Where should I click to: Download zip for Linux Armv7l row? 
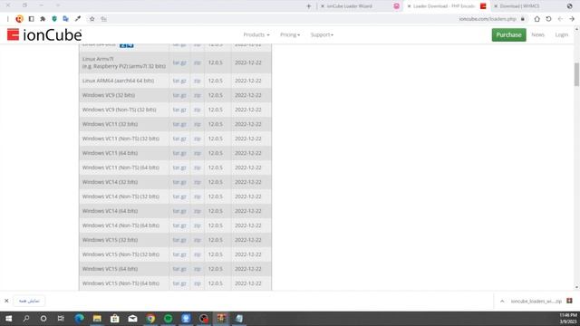coord(198,62)
